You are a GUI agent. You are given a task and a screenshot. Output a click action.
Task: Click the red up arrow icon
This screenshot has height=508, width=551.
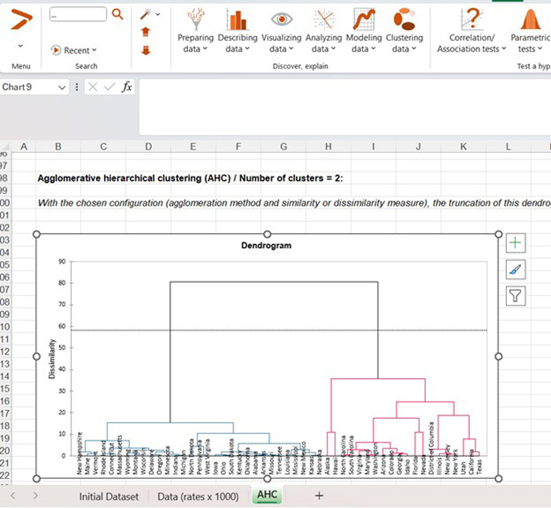[x=145, y=32]
